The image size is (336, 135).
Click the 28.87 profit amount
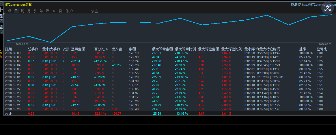[75, 101]
